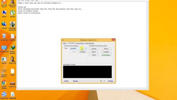Click the green EZ-Activator button
This screenshot has height=100, width=177.
(x=106, y=55)
